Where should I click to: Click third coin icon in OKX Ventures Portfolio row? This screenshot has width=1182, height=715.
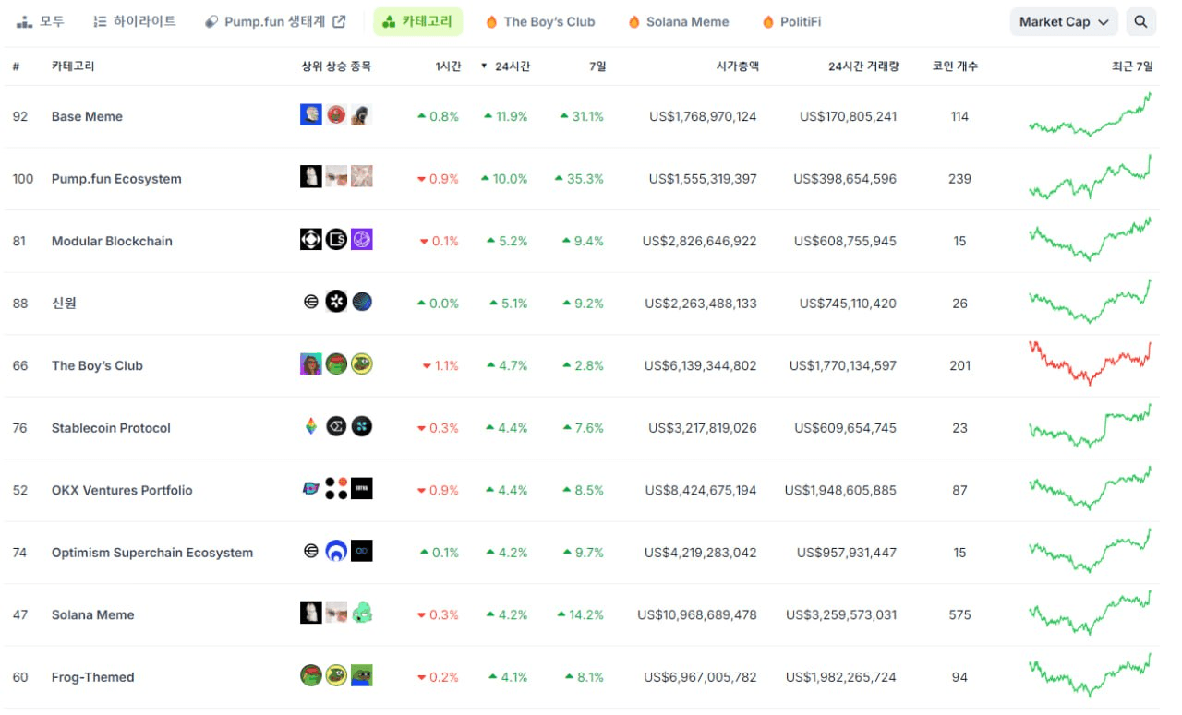tap(362, 489)
